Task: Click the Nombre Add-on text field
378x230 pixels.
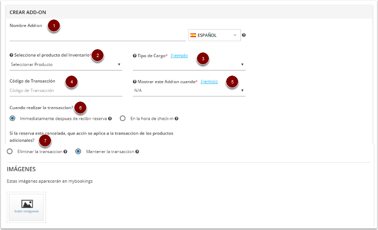Action: pos(98,36)
